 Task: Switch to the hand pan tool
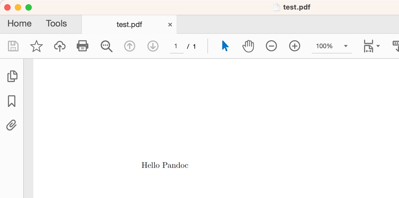pyautogui.click(x=248, y=46)
